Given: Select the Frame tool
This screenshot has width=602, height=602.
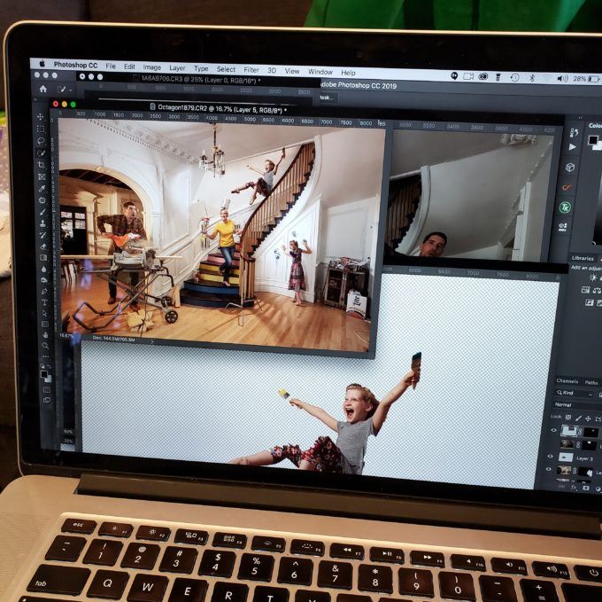Looking at the screenshot, I should click(42, 176).
